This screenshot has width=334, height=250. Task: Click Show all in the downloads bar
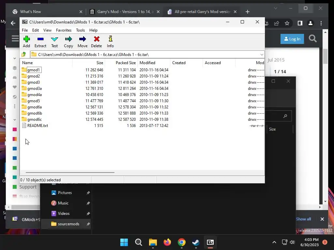point(303,219)
